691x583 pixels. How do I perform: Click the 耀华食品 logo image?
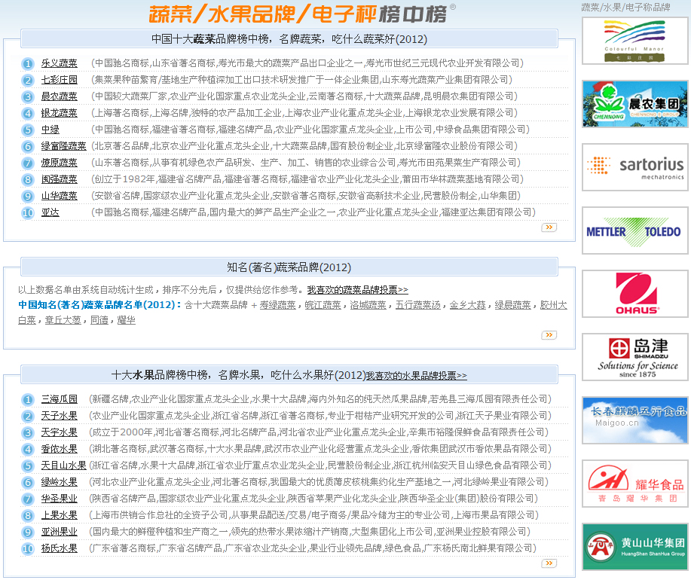click(x=634, y=484)
